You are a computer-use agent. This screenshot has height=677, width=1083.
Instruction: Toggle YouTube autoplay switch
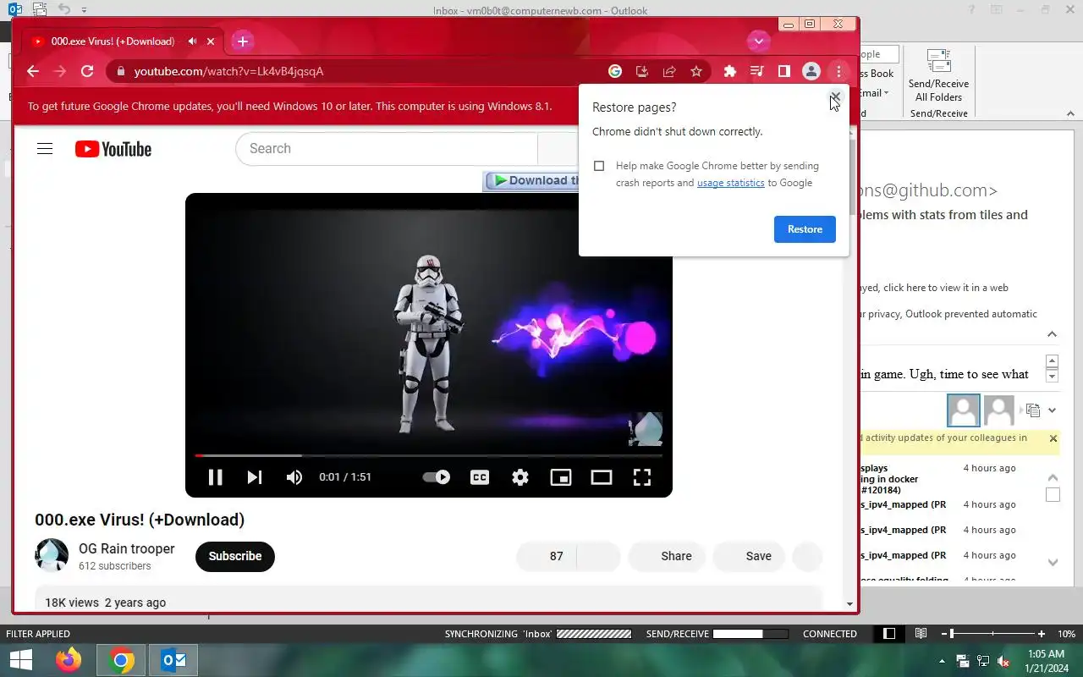[x=437, y=477]
